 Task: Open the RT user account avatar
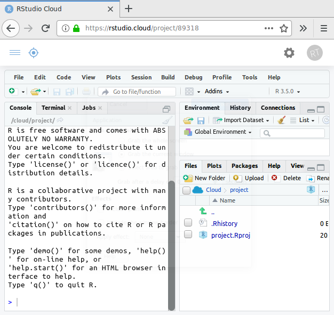coord(315,53)
